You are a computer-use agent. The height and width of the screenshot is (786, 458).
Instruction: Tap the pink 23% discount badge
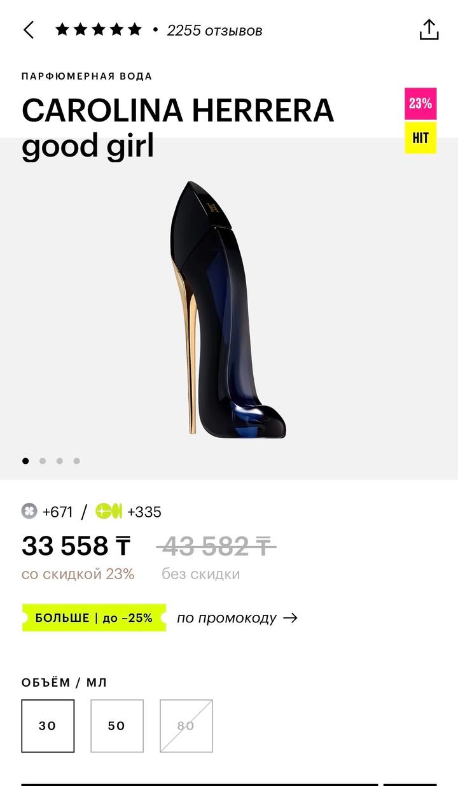coord(420,104)
